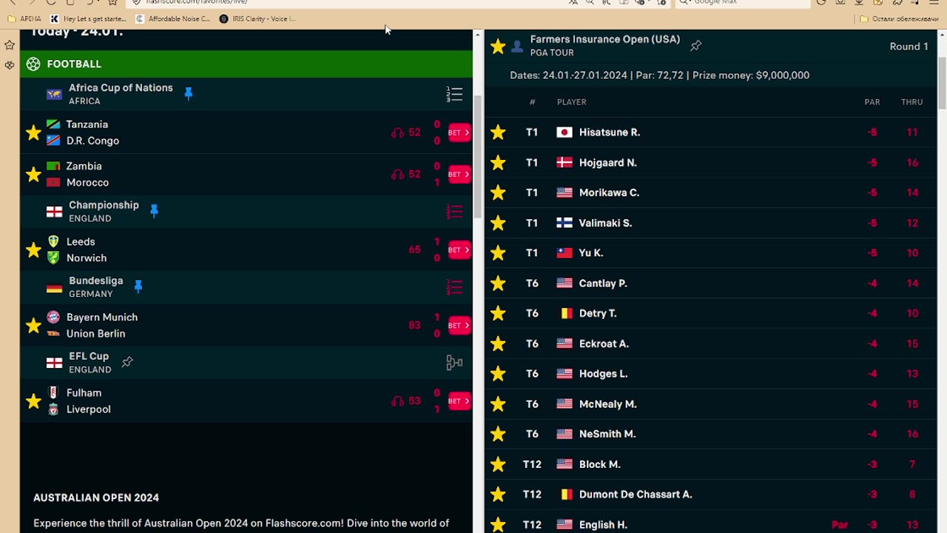Click Bayern Munich club crest
The width and height of the screenshot is (947, 533).
53,317
